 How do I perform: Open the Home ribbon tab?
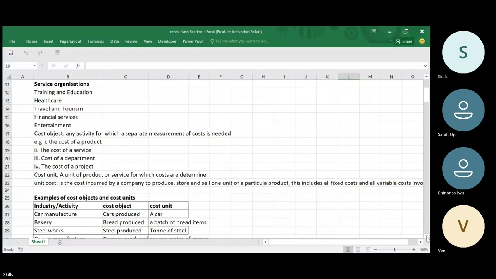(x=32, y=41)
